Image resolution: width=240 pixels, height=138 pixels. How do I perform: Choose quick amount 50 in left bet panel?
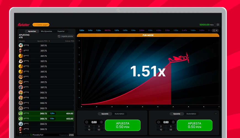point(99,130)
